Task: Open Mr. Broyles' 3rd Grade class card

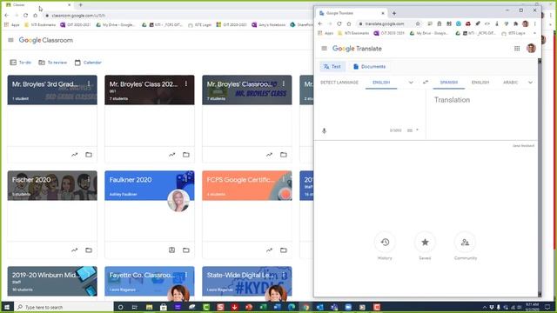Action: coord(45,84)
